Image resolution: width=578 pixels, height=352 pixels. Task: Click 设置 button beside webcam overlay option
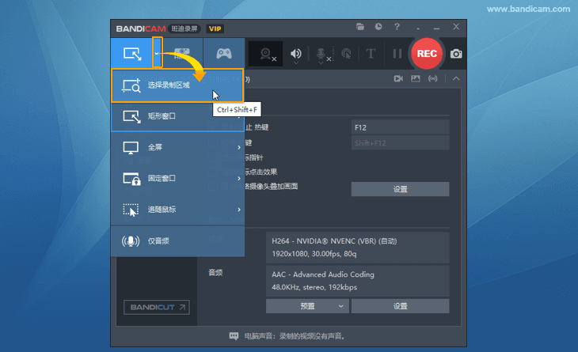pyautogui.click(x=400, y=189)
